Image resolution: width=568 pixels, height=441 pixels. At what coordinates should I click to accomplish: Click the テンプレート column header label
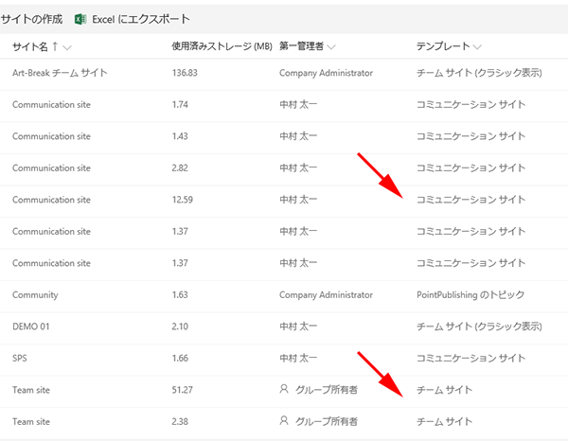[443, 46]
